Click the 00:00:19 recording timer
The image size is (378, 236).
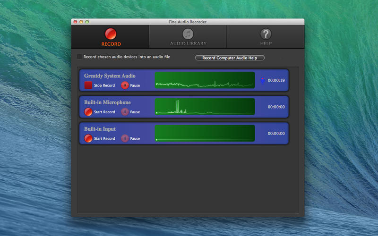[x=276, y=80]
